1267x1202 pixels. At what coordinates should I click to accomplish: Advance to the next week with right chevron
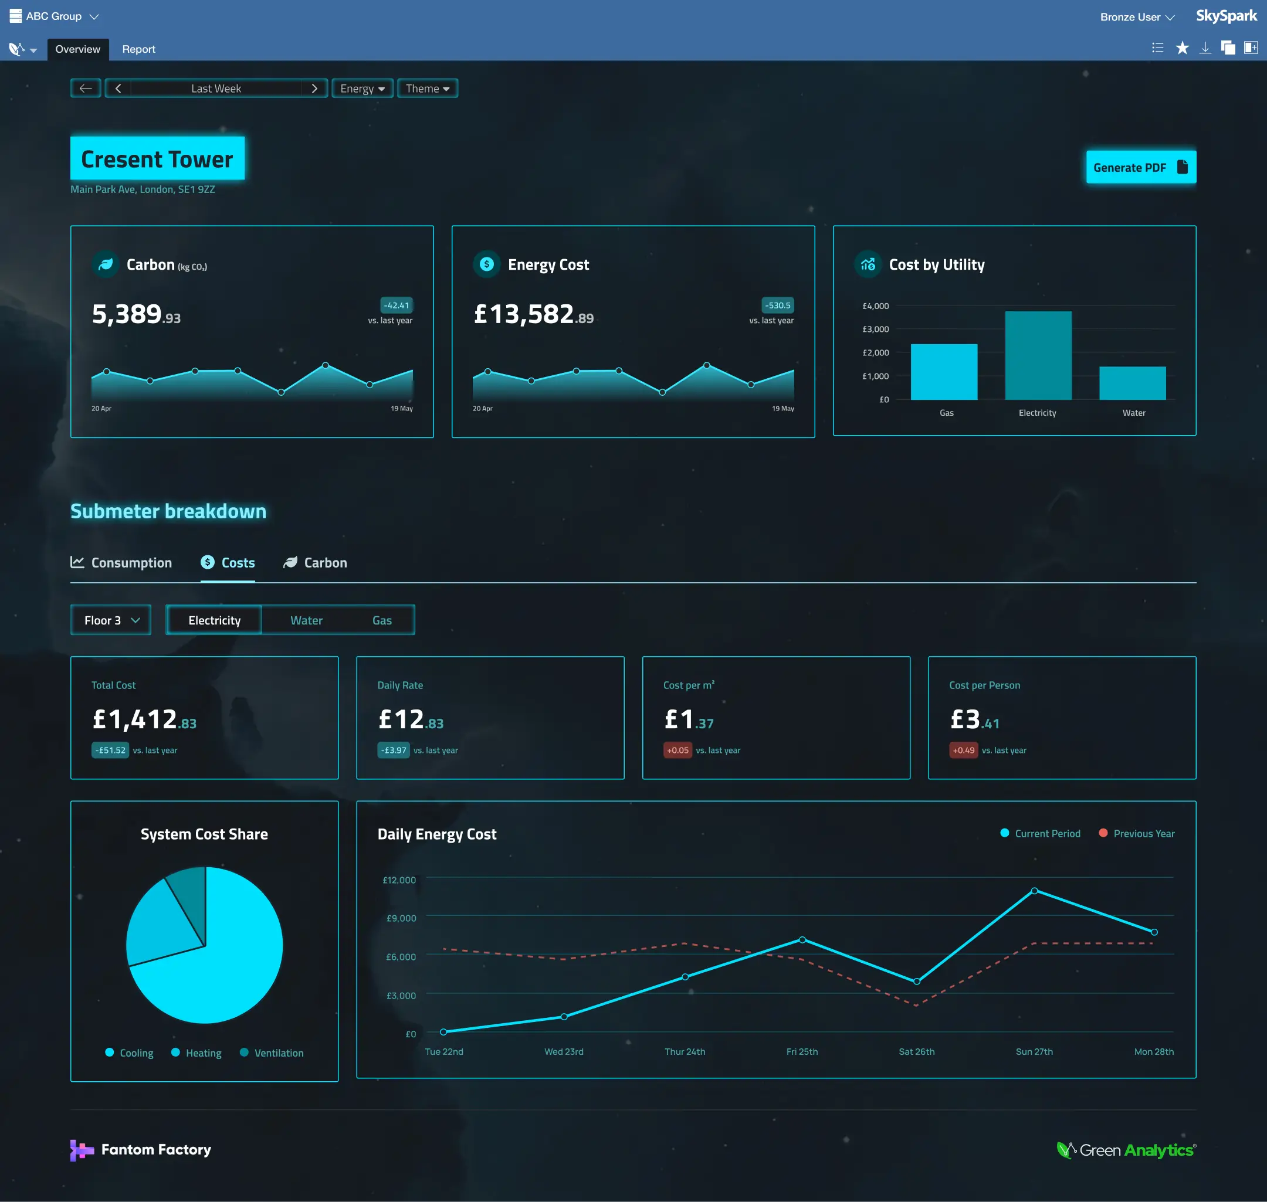[314, 88]
